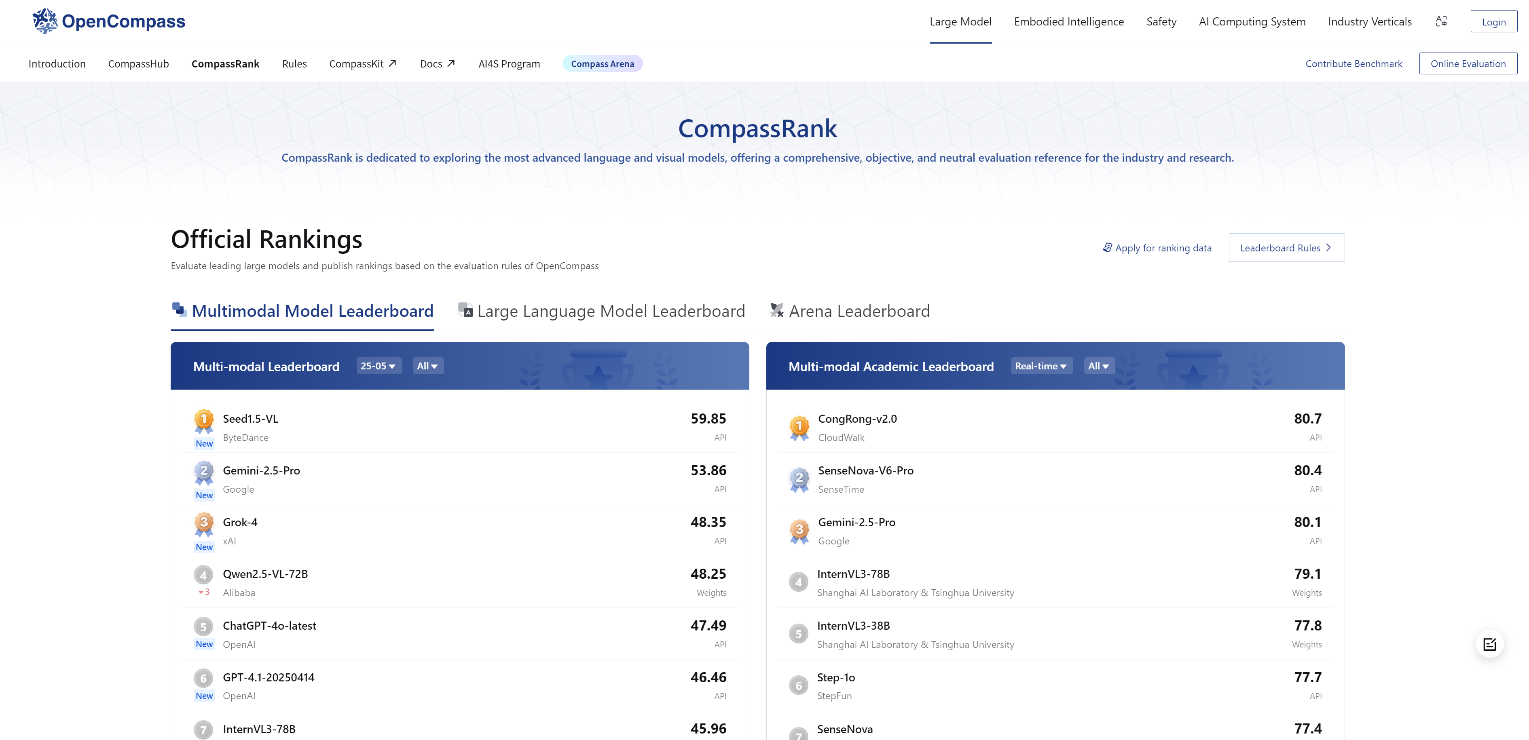Click Apply for ranking data link

(1157, 247)
